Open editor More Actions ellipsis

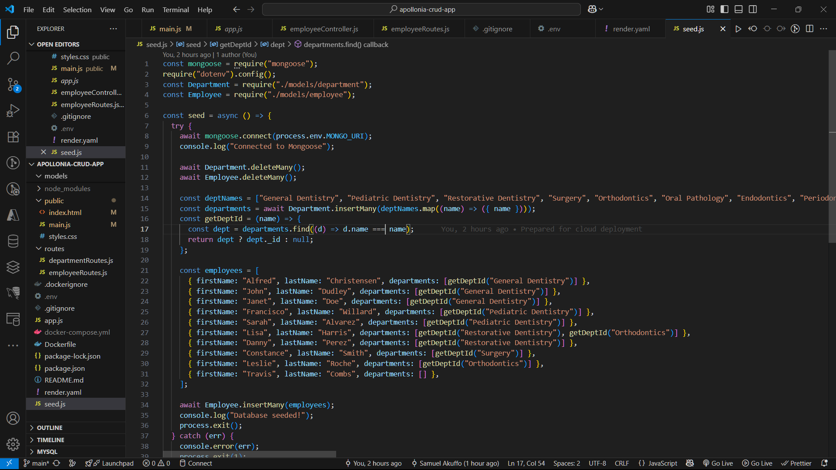pos(823,29)
